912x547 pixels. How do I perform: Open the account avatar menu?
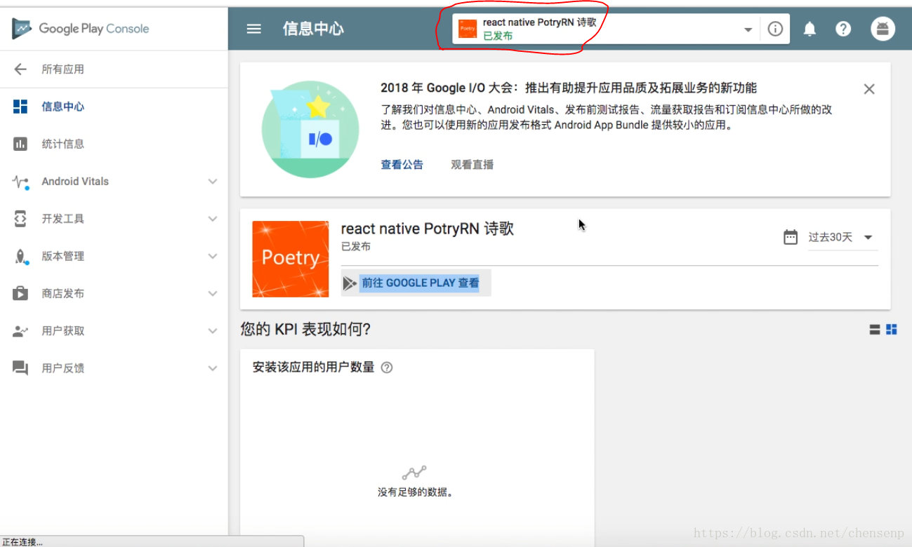(x=883, y=29)
